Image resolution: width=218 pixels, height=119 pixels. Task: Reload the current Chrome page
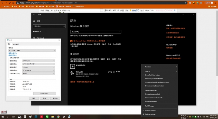pos(10,3)
